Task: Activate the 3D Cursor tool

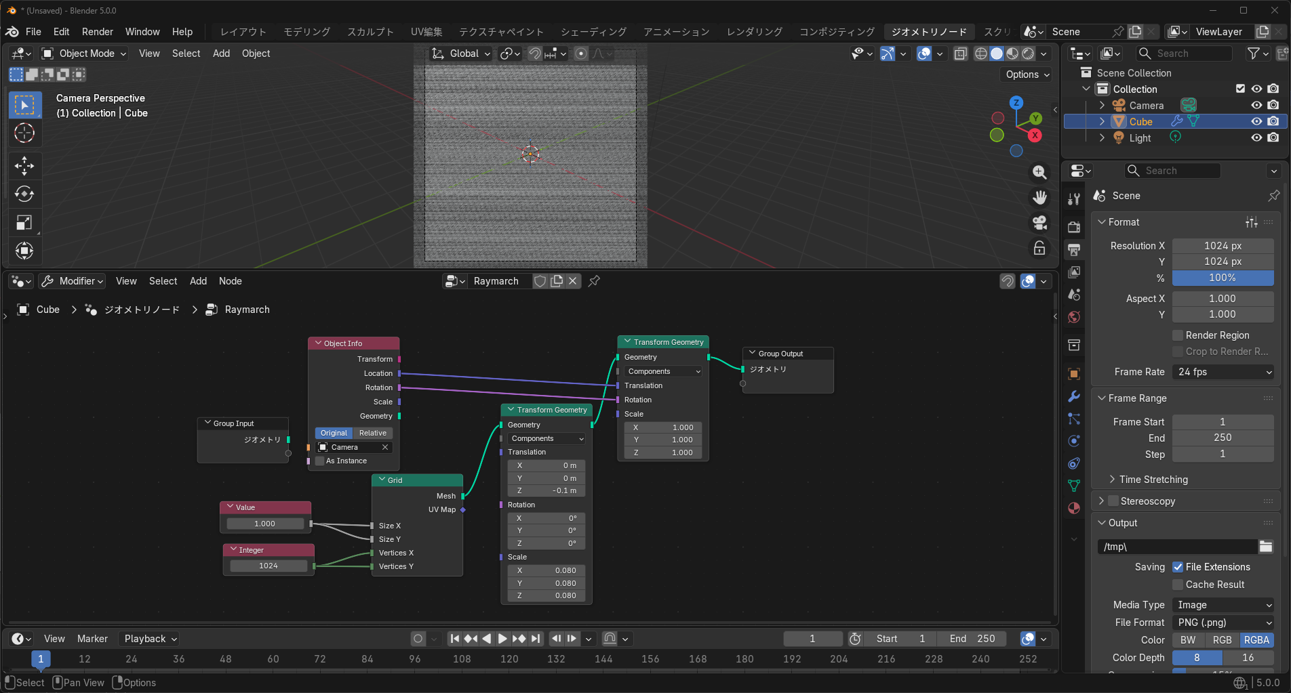Action: 24,133
